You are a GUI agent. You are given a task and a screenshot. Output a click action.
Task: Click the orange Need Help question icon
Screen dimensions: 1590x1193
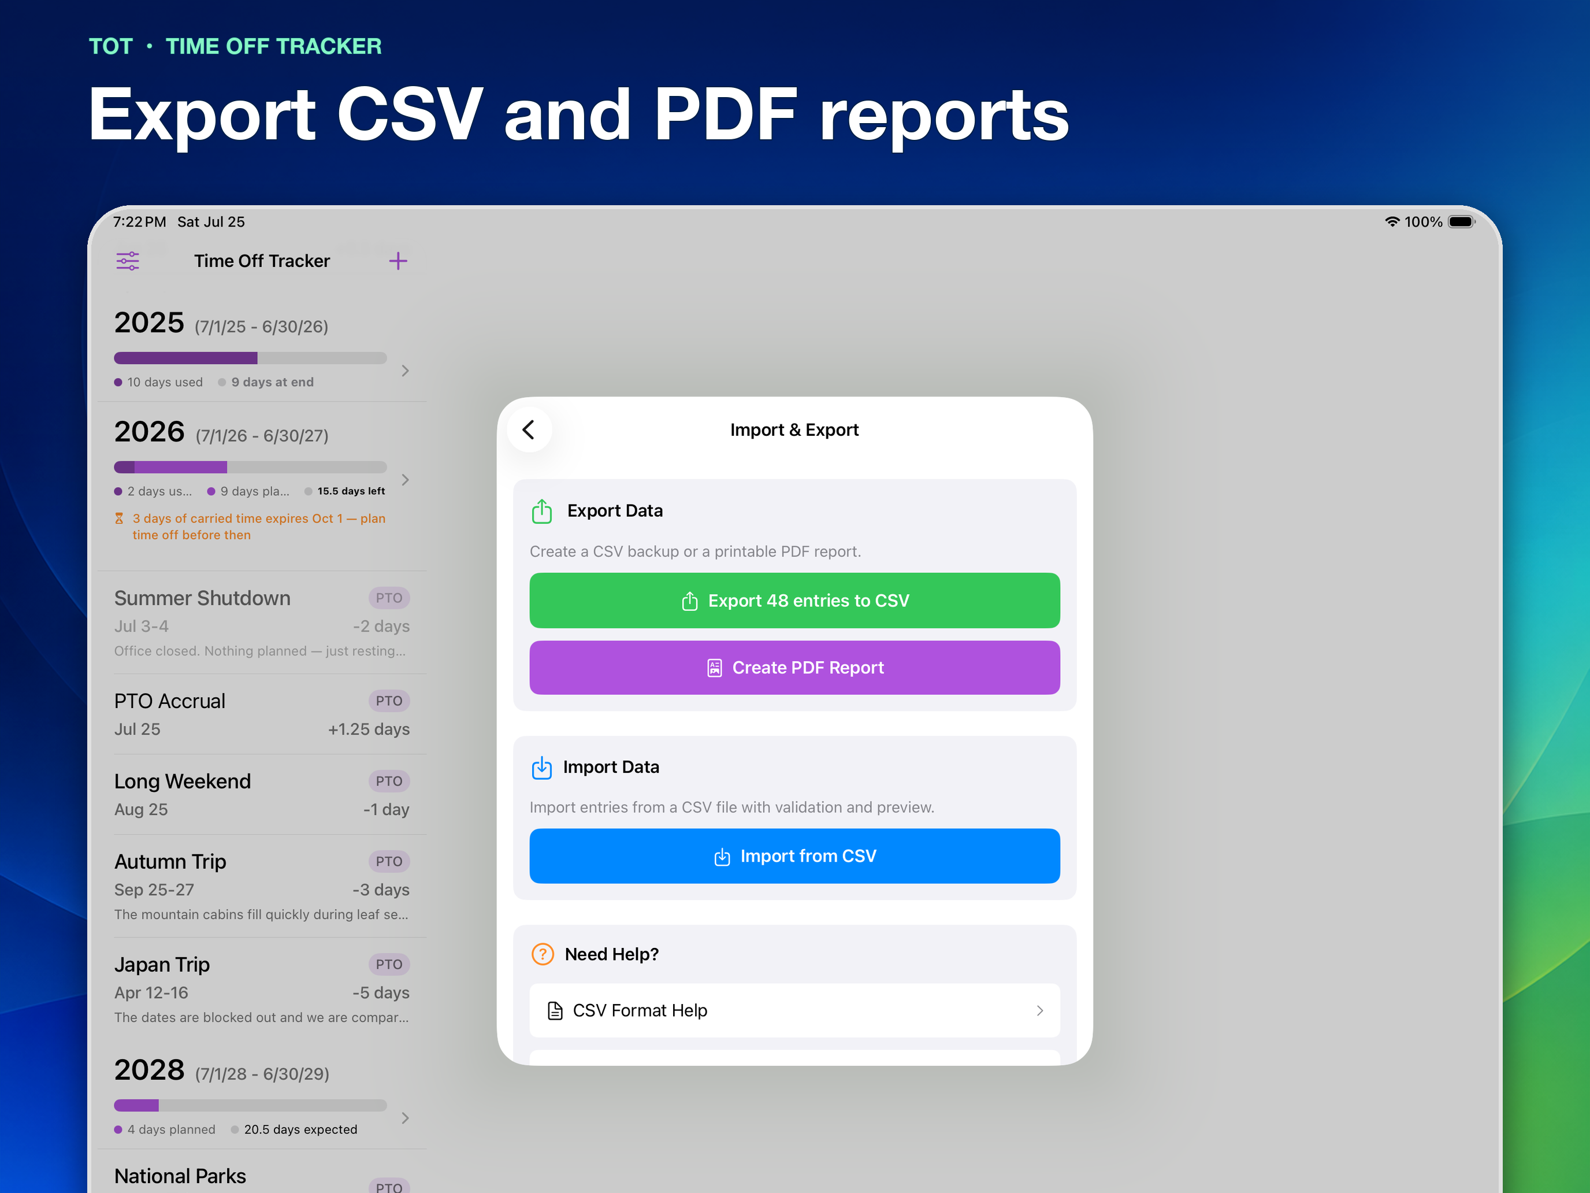pyautogui.click(x=543, y=954)
